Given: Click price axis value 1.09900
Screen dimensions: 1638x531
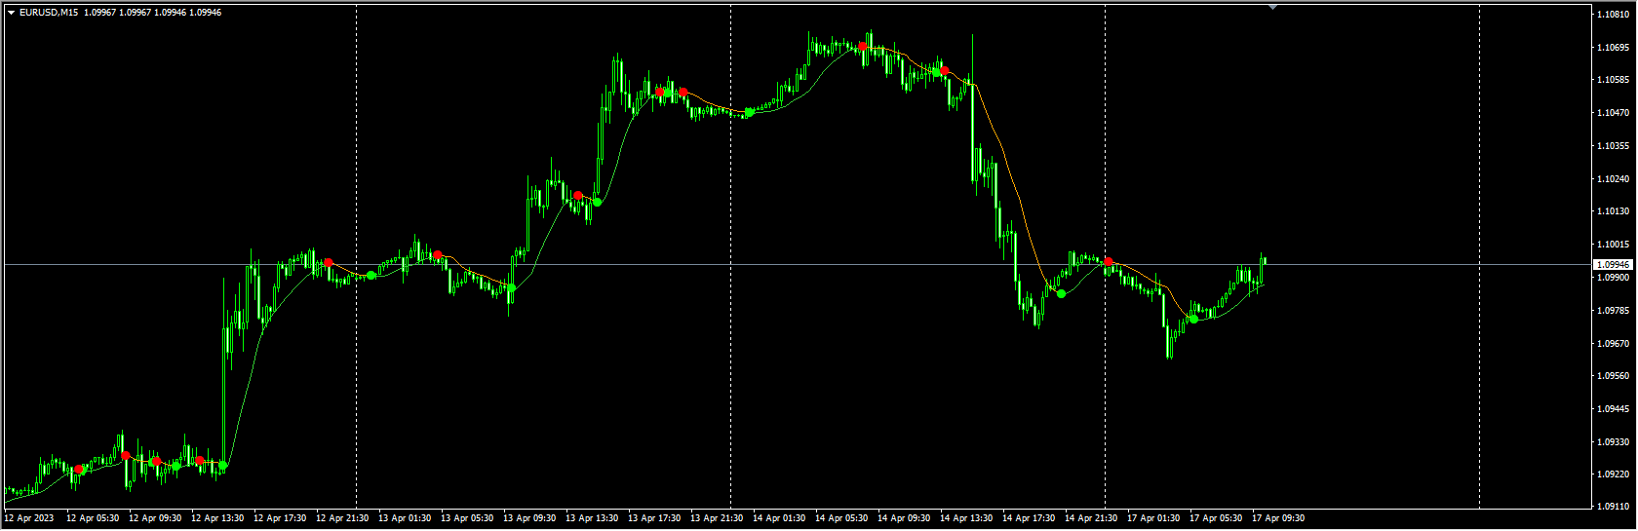Looking at the screenshot, I should click(1614, 278).
